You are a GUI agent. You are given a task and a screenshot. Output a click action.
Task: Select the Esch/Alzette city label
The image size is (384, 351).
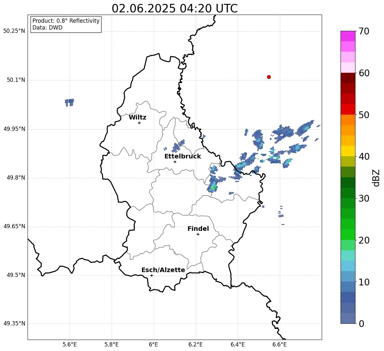163,270
